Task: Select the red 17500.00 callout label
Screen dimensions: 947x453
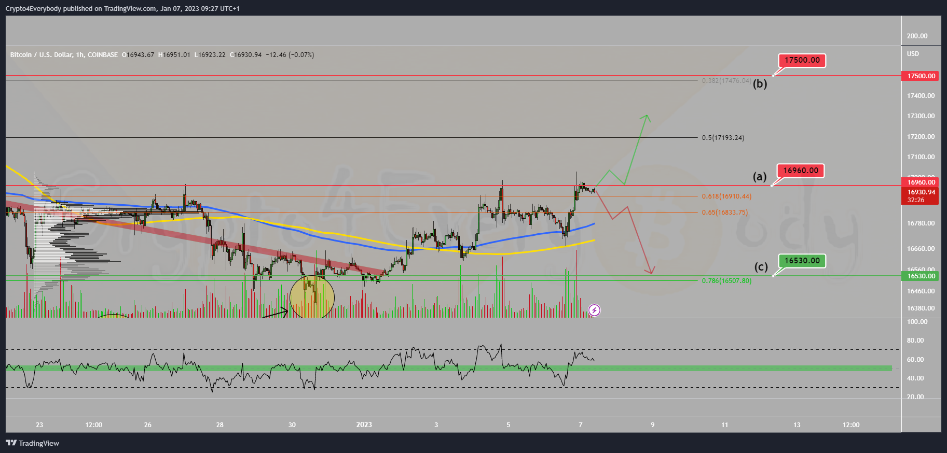Action: [802, 60]
